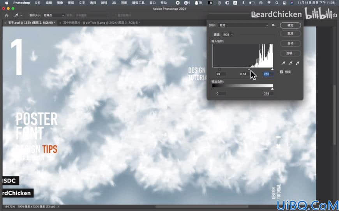Open the Wi-Fi menu bar icon
The image size is (339, 211).
pyautogui.click(x=269, y=3)
